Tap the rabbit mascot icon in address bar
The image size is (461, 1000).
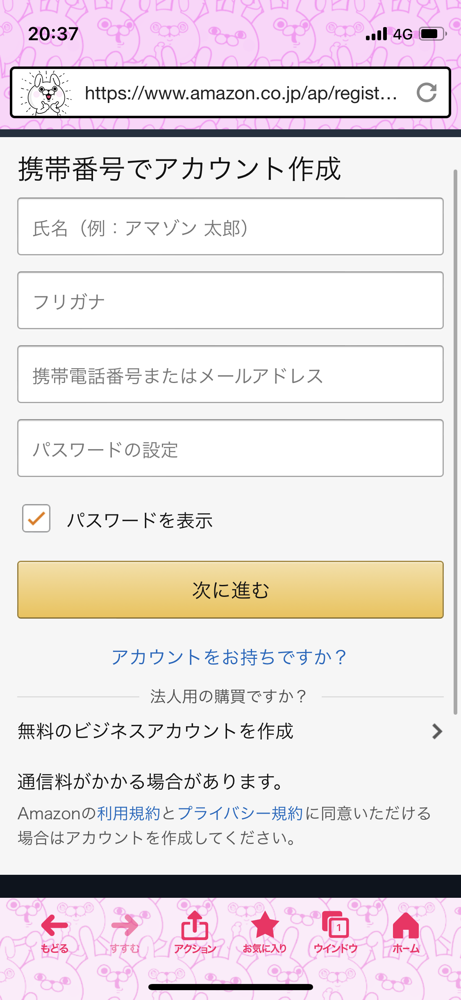(x=46, y=93)
